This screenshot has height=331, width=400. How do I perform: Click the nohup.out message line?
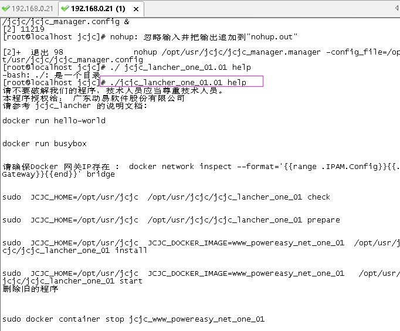point(150,37)
